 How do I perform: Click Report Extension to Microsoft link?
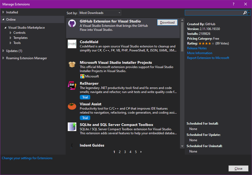coord(208,58)
